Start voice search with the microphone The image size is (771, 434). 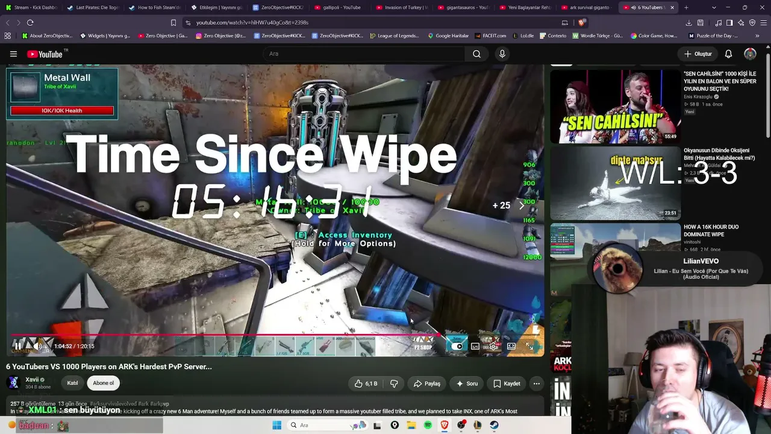pos(502,54)
